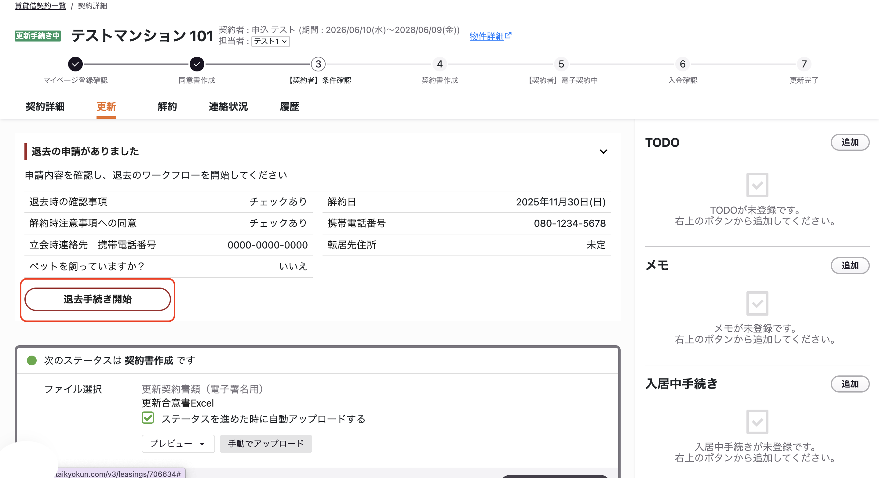Click the 退去手続き開始 button

98,299
